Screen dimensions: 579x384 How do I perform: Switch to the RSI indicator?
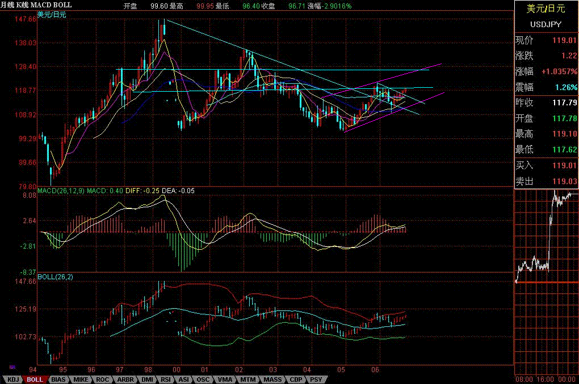[x=166, y=379]
